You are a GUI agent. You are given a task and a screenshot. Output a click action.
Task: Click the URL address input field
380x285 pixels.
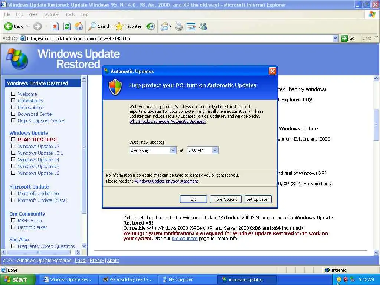[x=179, y=38]
